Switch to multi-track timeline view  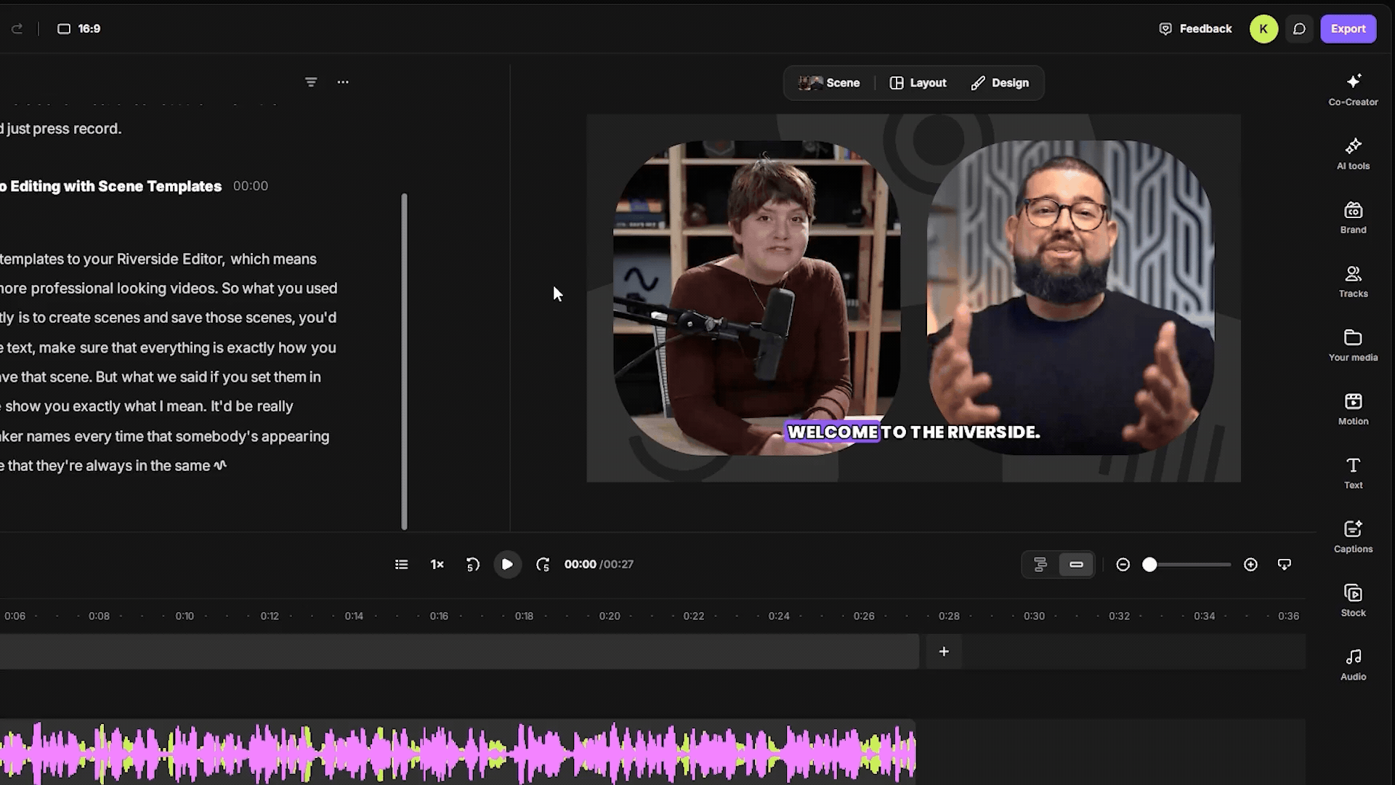click(1040, 565)
